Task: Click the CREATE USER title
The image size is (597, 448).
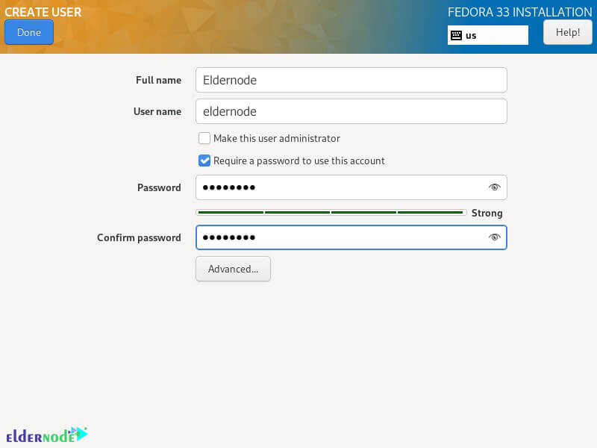Action: [43, 12]
